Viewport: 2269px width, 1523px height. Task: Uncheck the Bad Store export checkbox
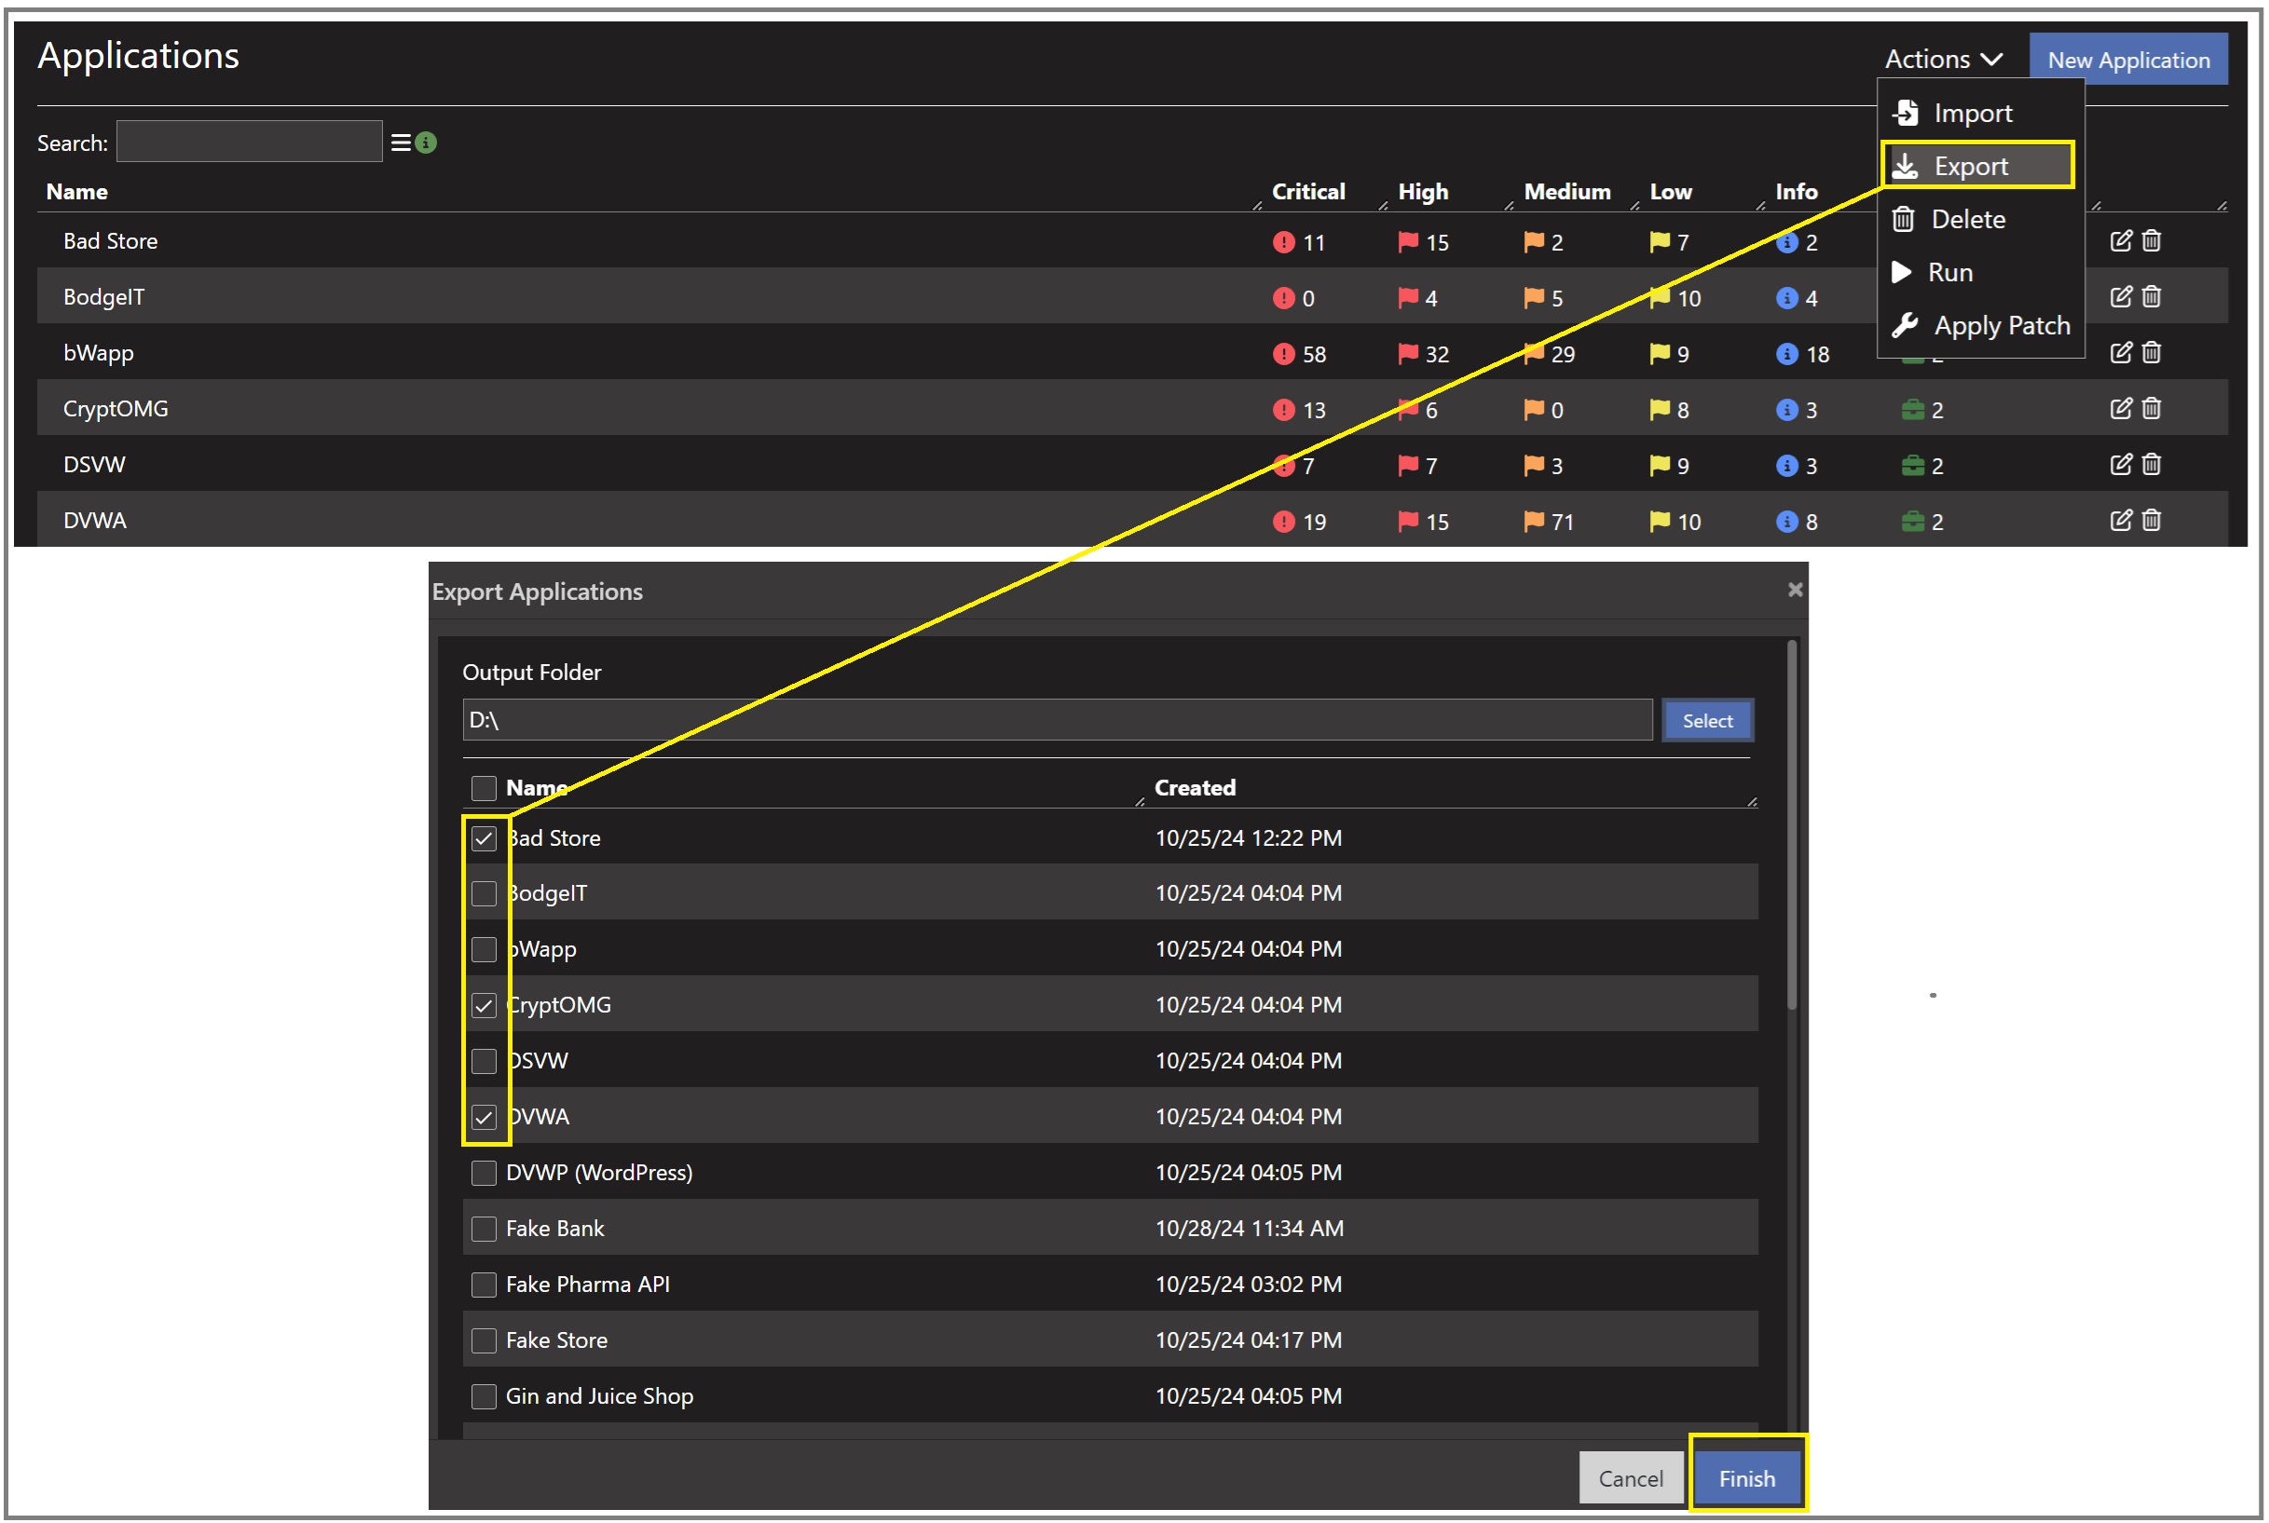tap(484, 838)
